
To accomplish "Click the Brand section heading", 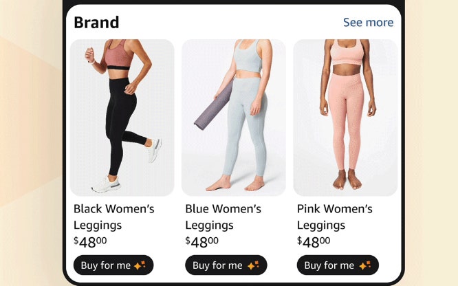I will 96,23.
